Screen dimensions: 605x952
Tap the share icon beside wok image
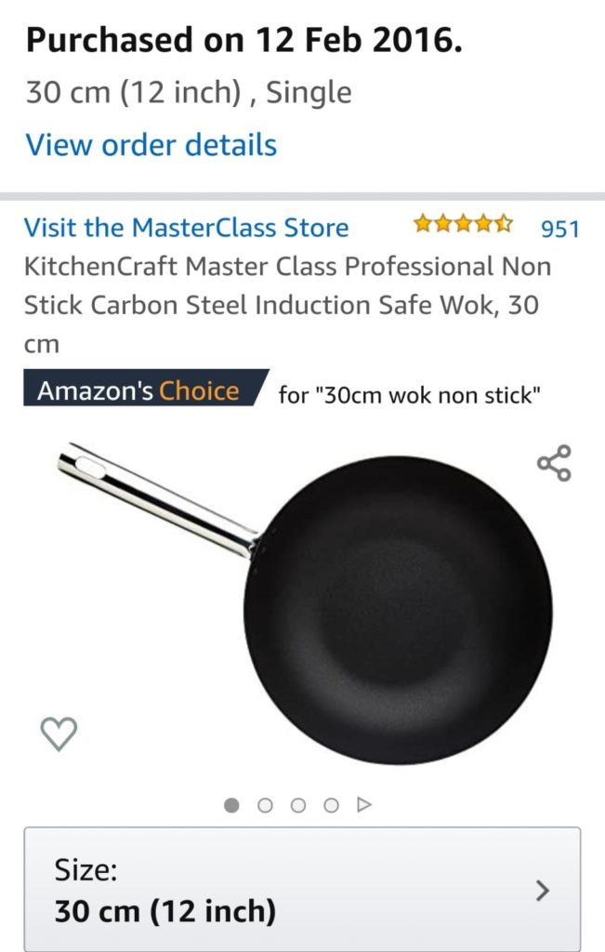554,463
